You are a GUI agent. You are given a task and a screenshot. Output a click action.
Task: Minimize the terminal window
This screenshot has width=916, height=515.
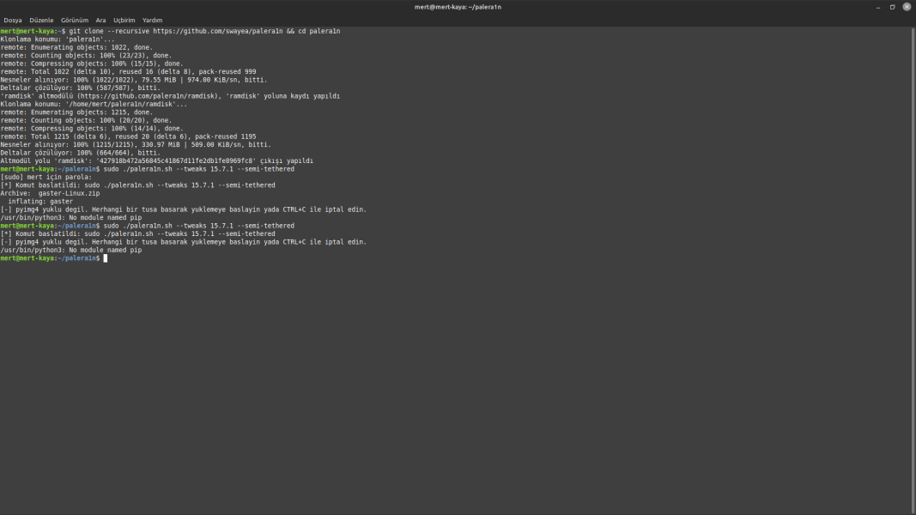tap(878, 7)
